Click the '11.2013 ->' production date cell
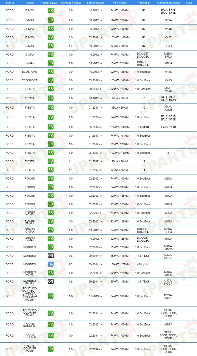The image size is (197, 356). pyautogui.click(x=95, y=296)
